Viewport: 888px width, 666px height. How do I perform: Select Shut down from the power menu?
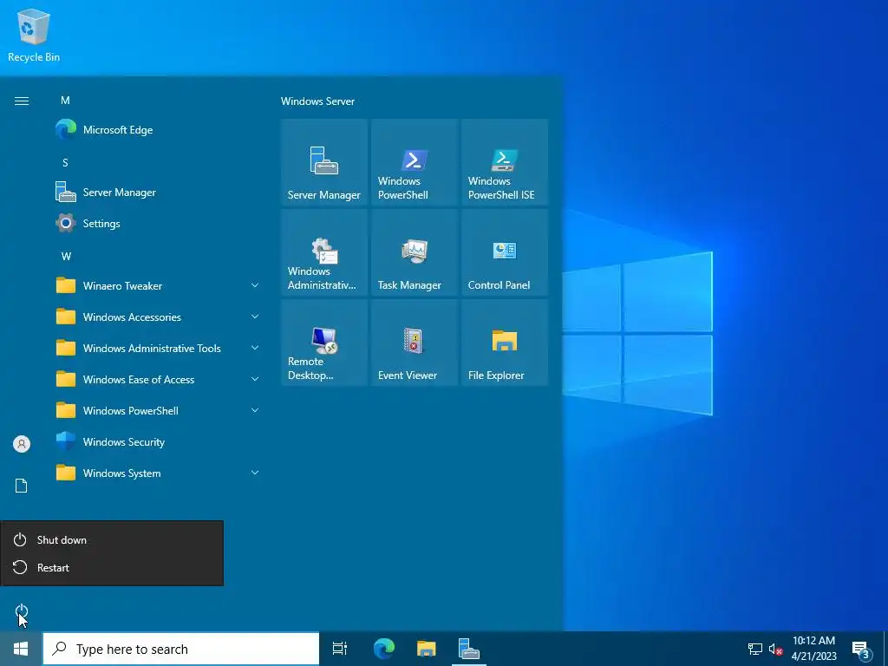[x=112, y=539]
